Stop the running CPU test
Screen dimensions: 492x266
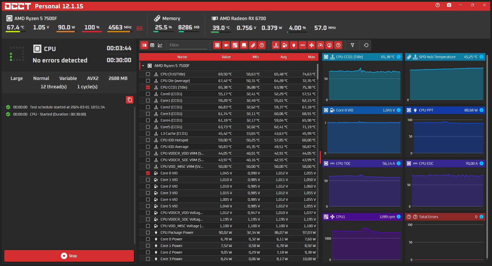coord(69,256)
